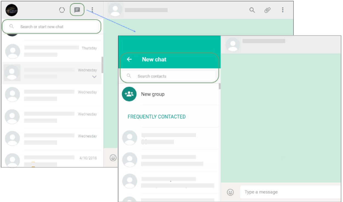Viewport: 343px width, 202px height.
Task: Click the Search or start new chat field
Action: click(x=52, y=26)
